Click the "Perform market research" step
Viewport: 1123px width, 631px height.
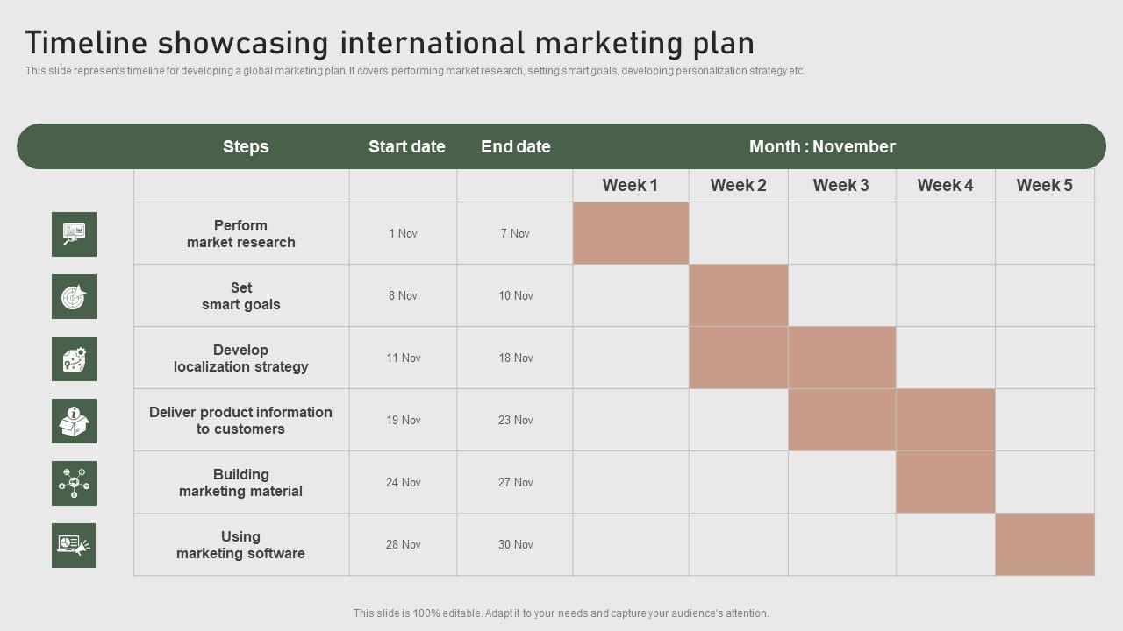pos(241,234)
